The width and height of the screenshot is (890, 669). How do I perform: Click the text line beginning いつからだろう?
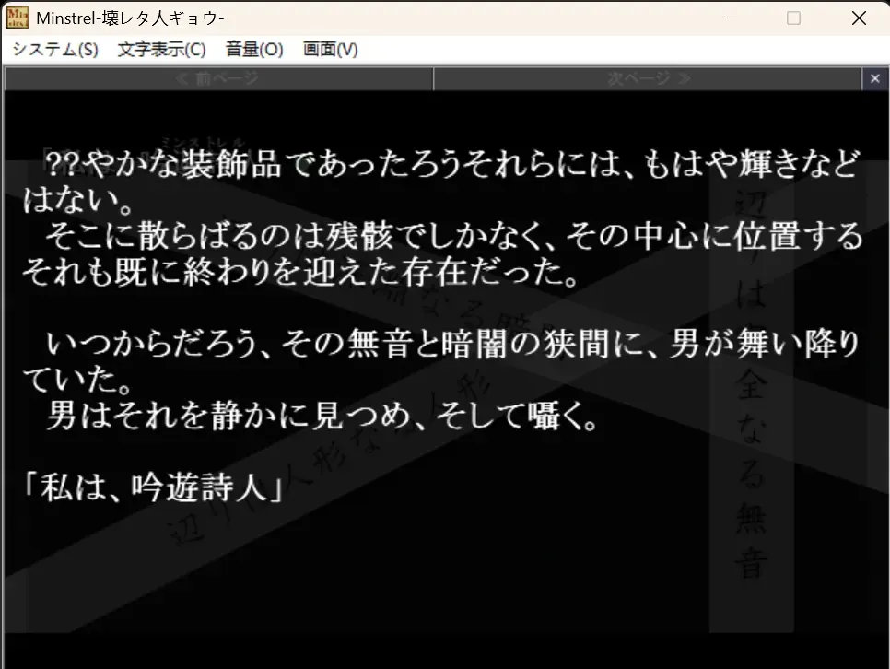tap(453, 344)
